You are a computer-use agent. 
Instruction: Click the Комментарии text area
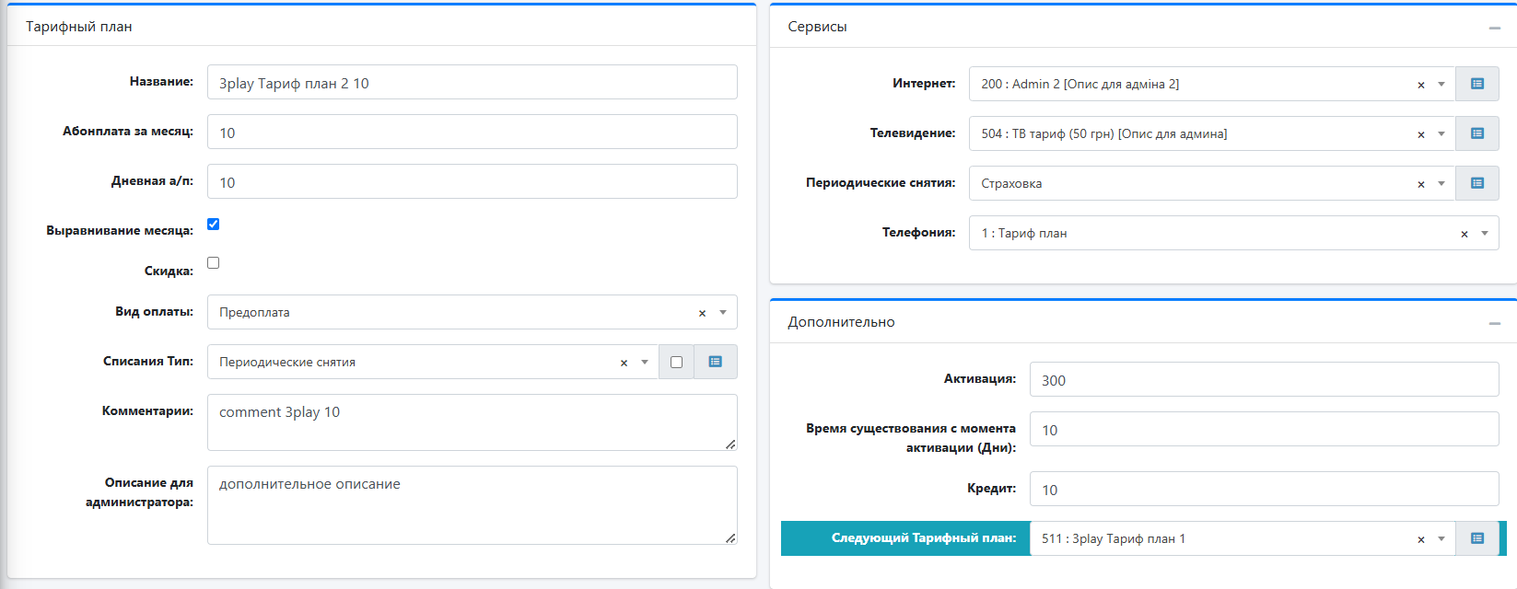[472, 422]
